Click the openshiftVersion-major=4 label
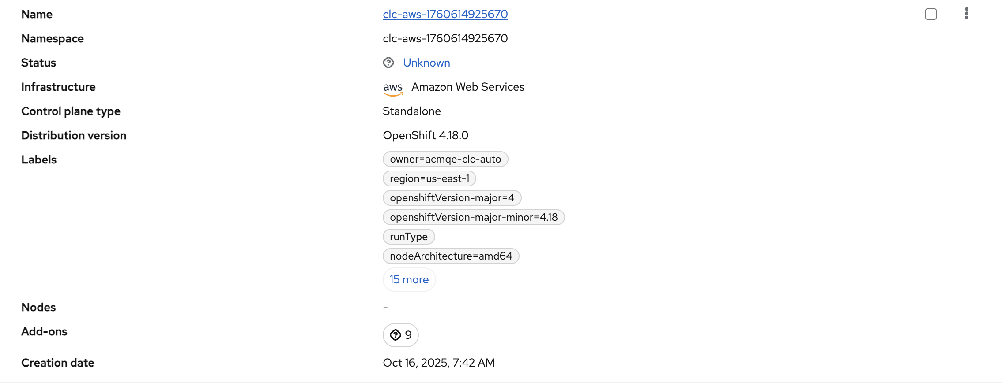This screenshot has width=1002, height=386. pos(452,198)
